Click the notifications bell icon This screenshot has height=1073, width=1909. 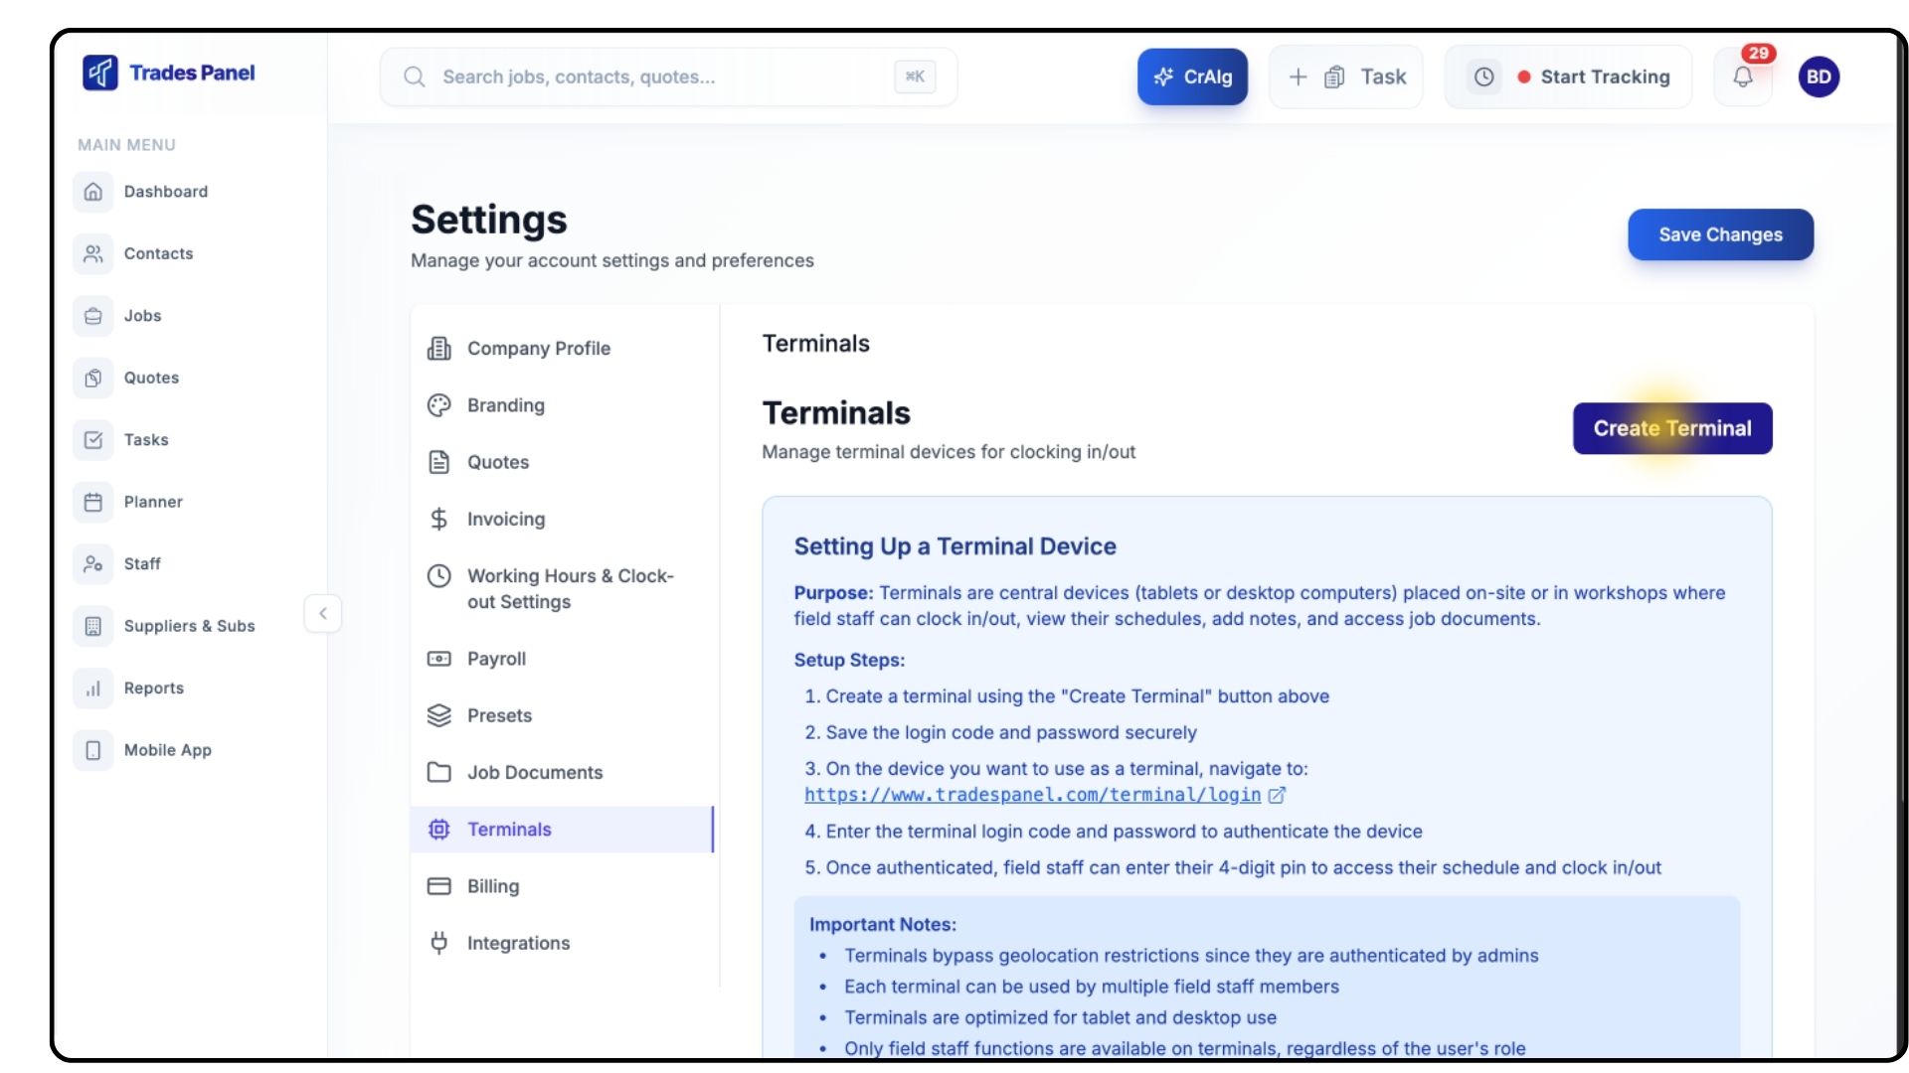click(x=1742, y=77)
